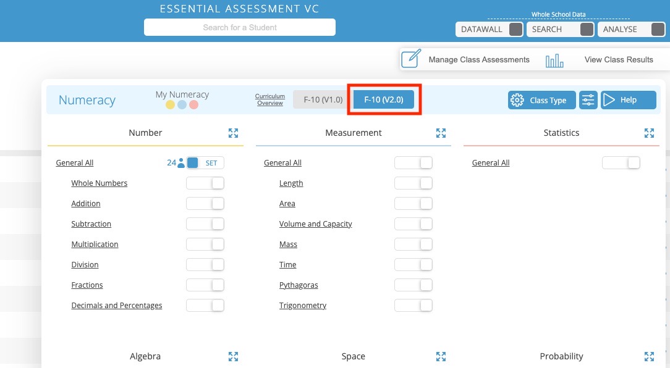Select the yellow dot under My Numeracy
Screen dimensions: 670x368
[x=169, y=105]
